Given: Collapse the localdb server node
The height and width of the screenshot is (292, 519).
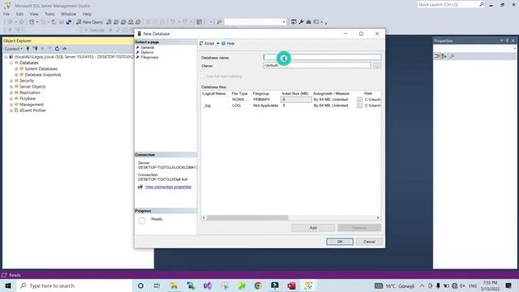Looking at the screenshot, I should (6, 57).
